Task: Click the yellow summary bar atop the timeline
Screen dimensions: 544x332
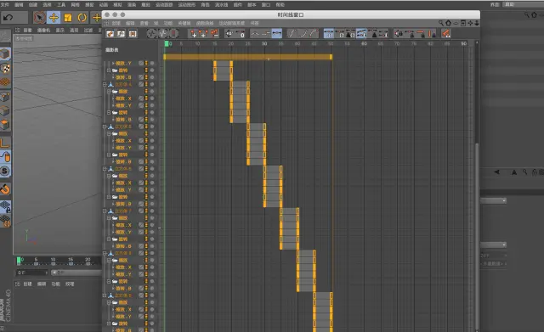Action: click(247, 57)
